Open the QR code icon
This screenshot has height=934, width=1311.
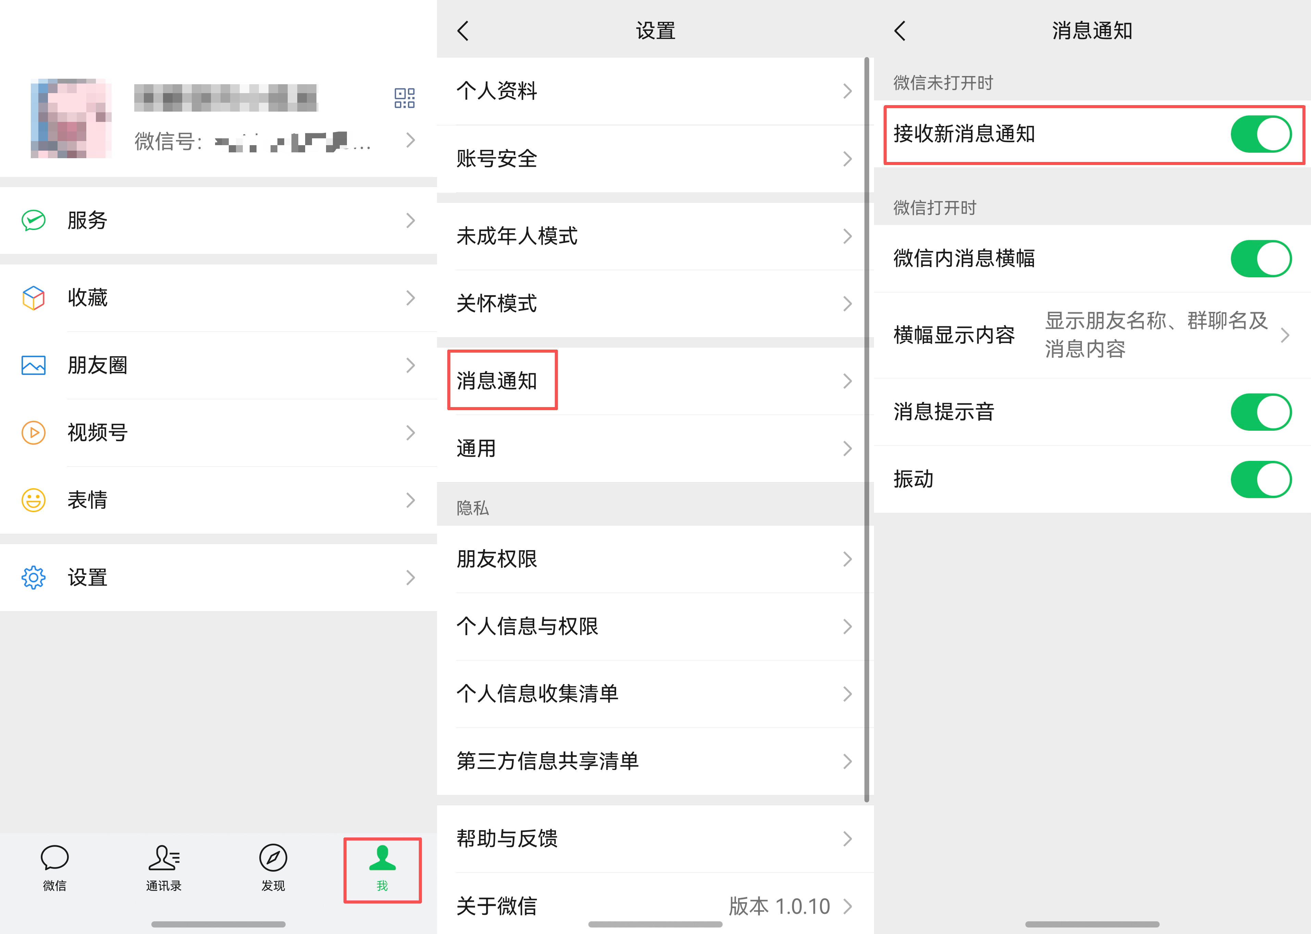[x=404, y=98]
